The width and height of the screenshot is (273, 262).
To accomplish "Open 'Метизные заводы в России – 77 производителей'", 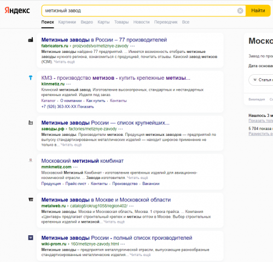I will click(x=104, y=40).
